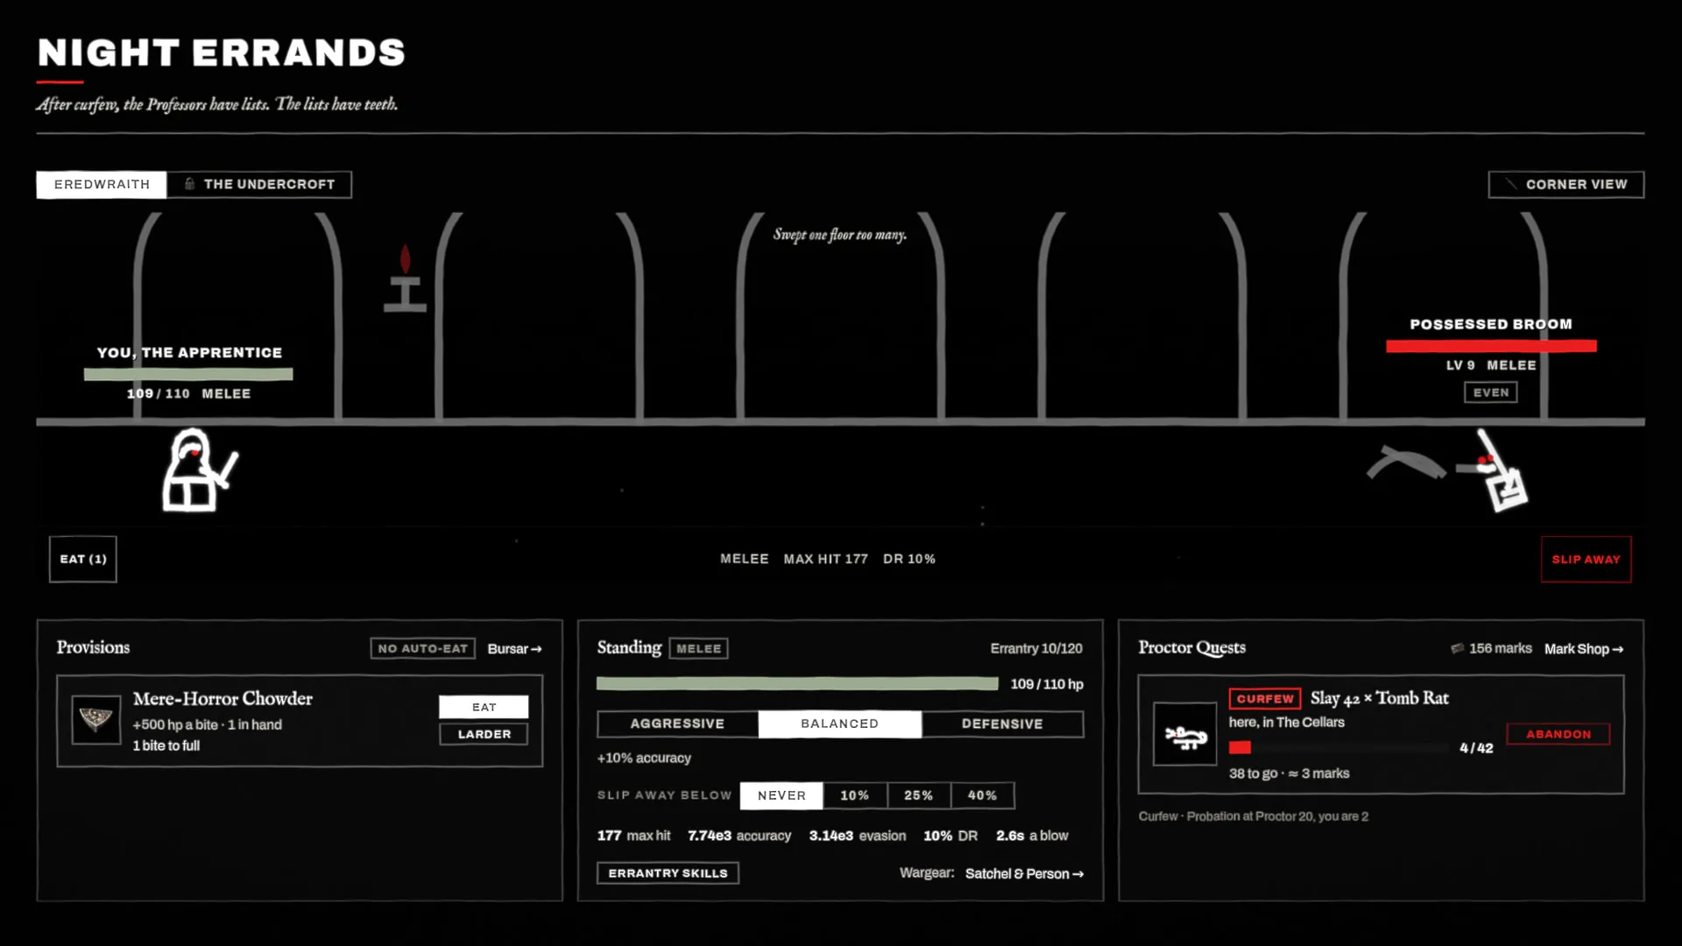Open Errantry Skills
Screen dimensions: 1682x946
(x=668, y=873)
